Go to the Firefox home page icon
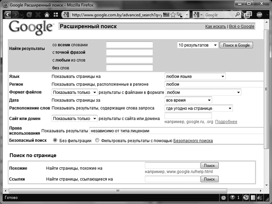The height and width of the screenshot is (204, 272). (x=47, y=15)
